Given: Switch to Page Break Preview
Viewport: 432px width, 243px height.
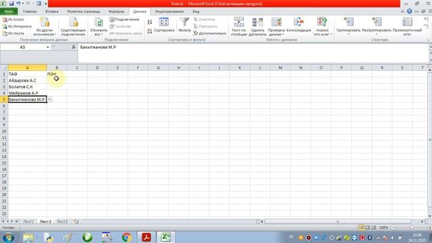Looking at the screenshot, I should point(373,227).
